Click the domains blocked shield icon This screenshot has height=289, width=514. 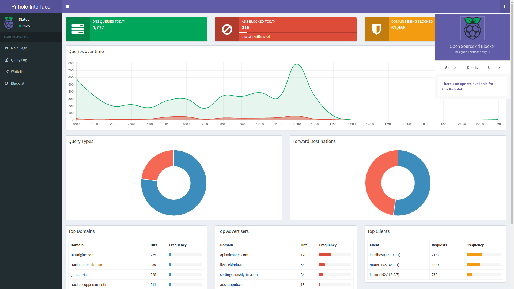pyautogui.click(x=376, y=29)
